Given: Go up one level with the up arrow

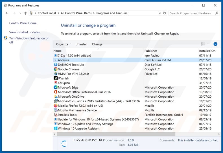Looking at the screenshot, I should click(x=25, y=13).
